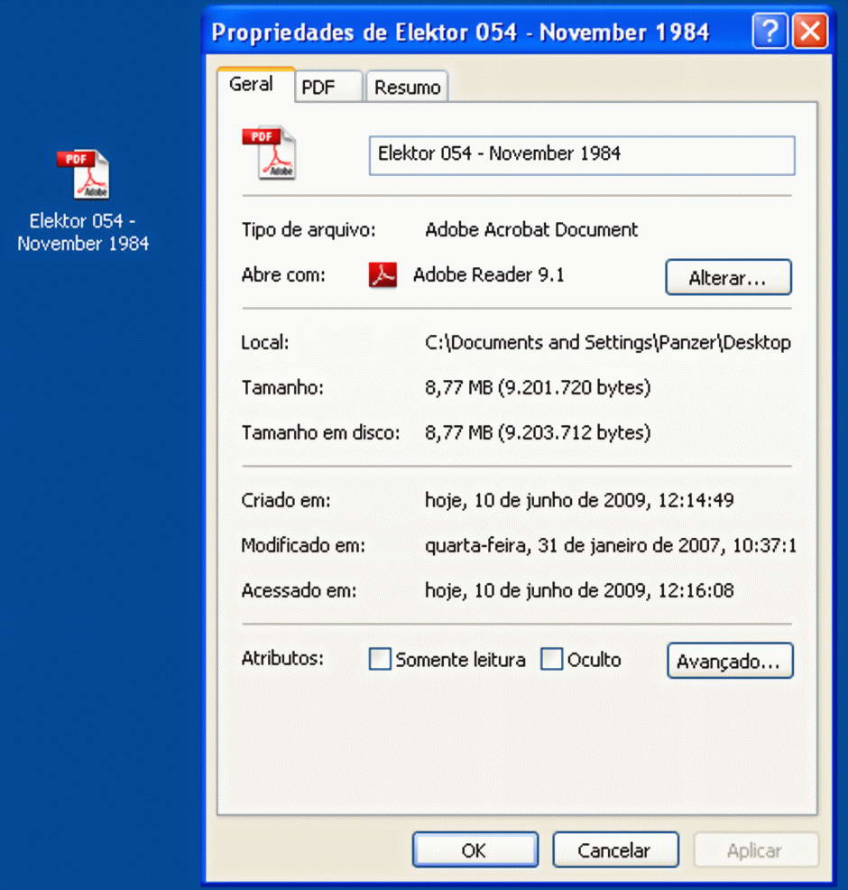This screenshot has width=848, height=890.
Task: Select the Elektor 054 PDF desktop icon
Action: click(83, 174)
